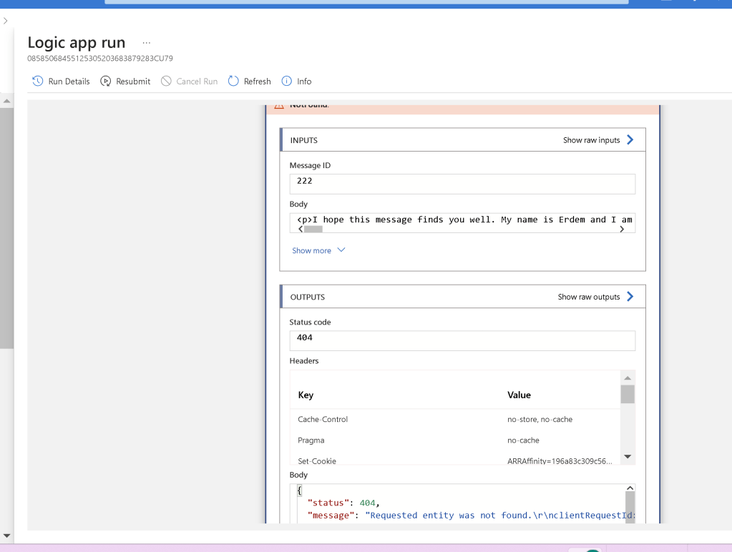Click the Status code field showing 404
Screen dimensions: 732x552
click(462, 340)
